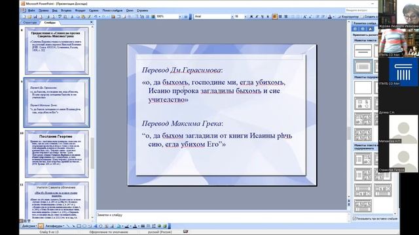
Task: Click the Dash Style icon
Action: [x=149, y=226]
